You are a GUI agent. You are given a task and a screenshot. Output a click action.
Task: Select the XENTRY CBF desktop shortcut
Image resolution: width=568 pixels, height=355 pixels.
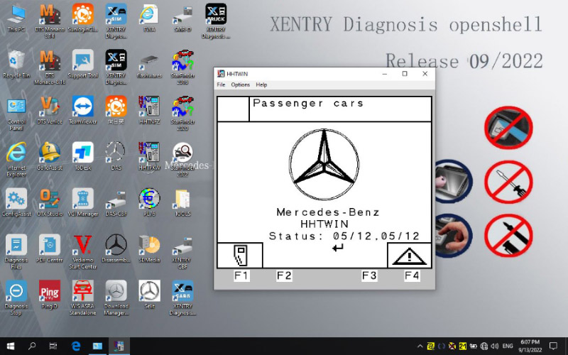point(182,251)
